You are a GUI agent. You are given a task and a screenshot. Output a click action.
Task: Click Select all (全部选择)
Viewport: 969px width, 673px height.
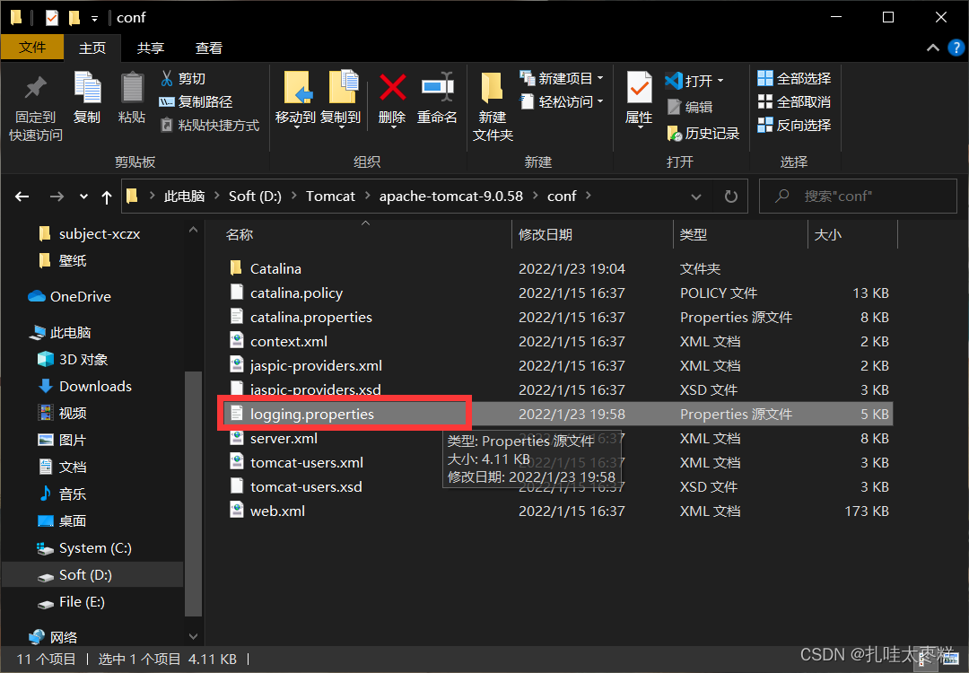pyautogui.click(x=794, y=78)
